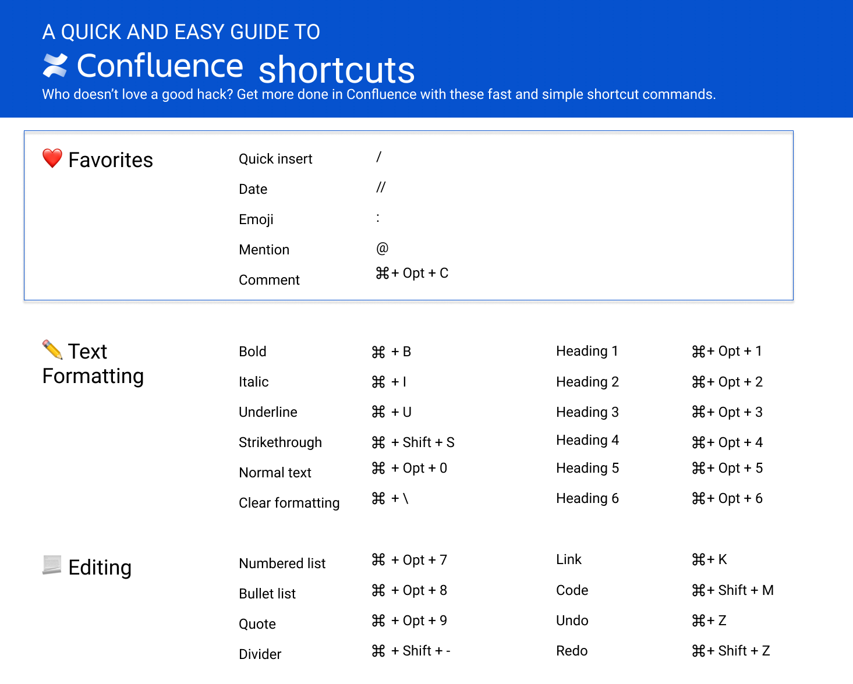Click the pencil icon beside Text Formatting
Image resolution: width=853 pixels, height=684 pixels.
(x=52, y=350)
